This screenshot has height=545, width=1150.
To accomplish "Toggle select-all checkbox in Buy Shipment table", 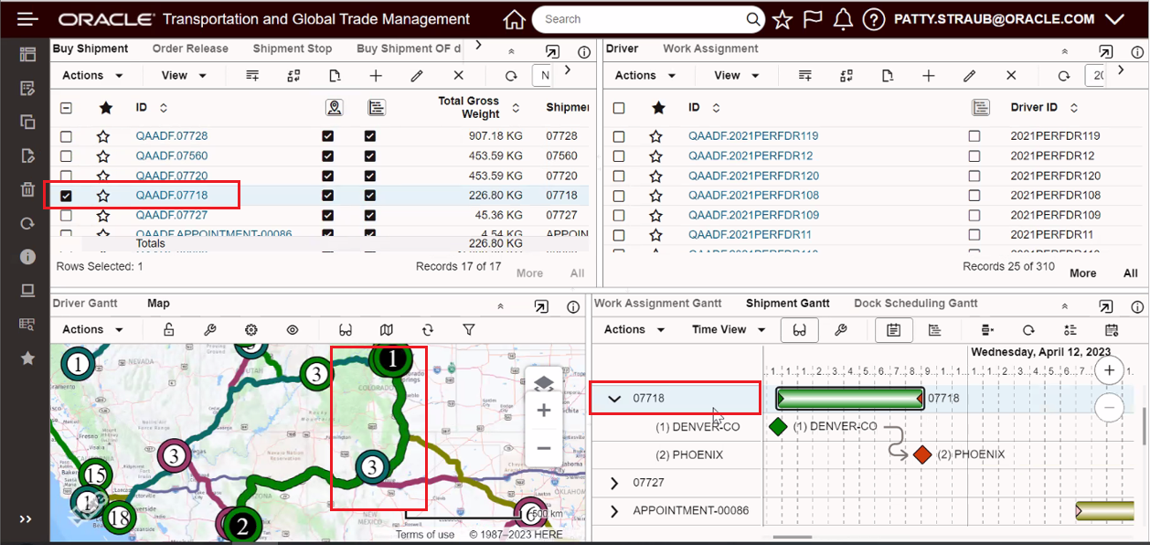I will tap(66, 108).
